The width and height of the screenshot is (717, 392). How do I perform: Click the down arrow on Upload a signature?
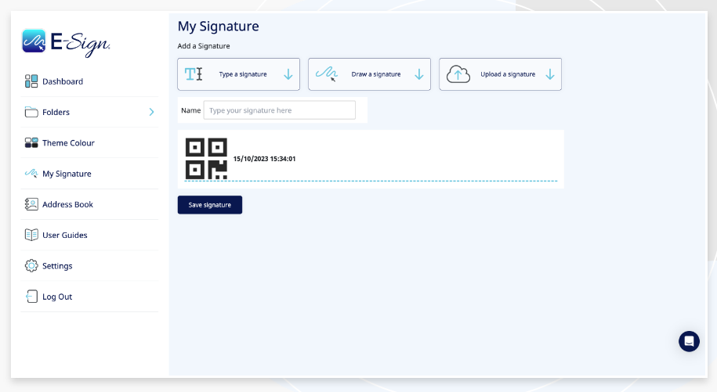coord(550,74)
